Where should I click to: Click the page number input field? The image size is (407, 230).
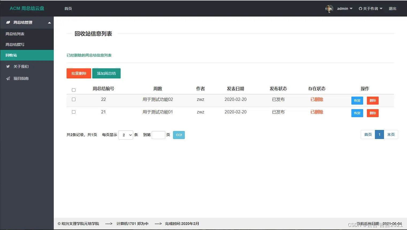tap(158, 135)
